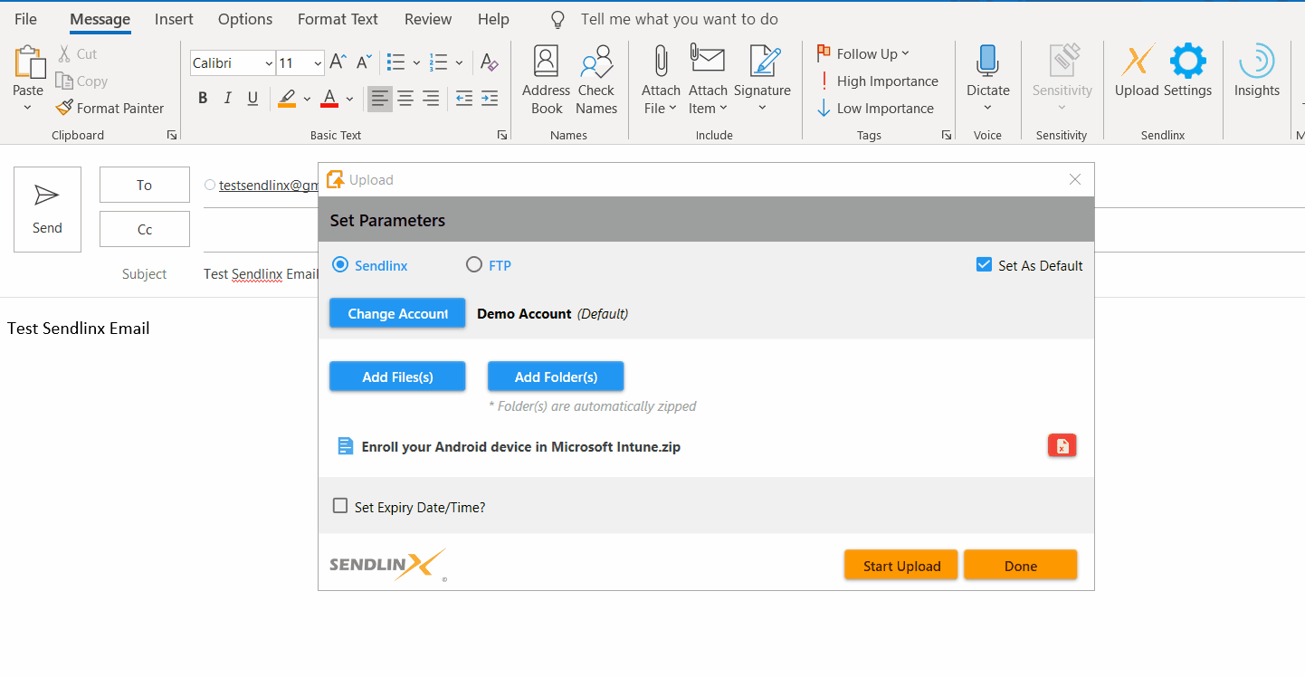Clear all formatting with eraser icon

point(489,62)
